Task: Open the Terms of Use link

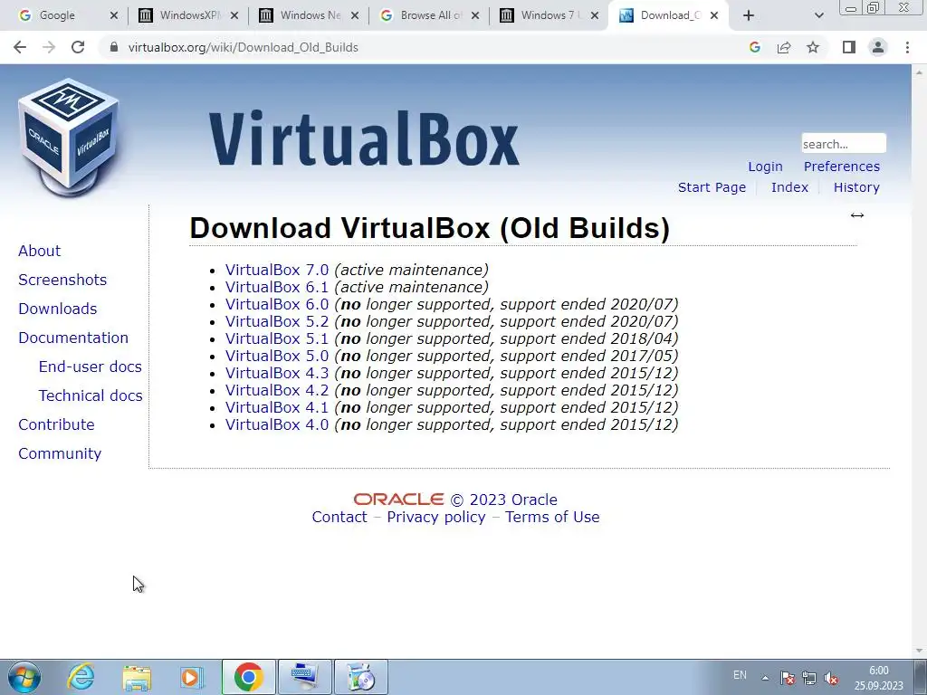Action: coord(552,517)
